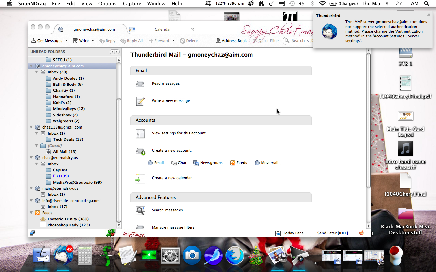Click the Movemail new account link
This screenshot has height=272, width=436.
pyautogui.click(x=266, y=163)
